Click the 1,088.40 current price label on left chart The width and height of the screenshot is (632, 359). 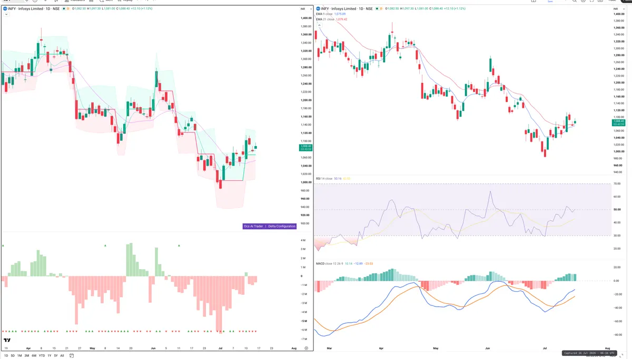tap(305, 148)
